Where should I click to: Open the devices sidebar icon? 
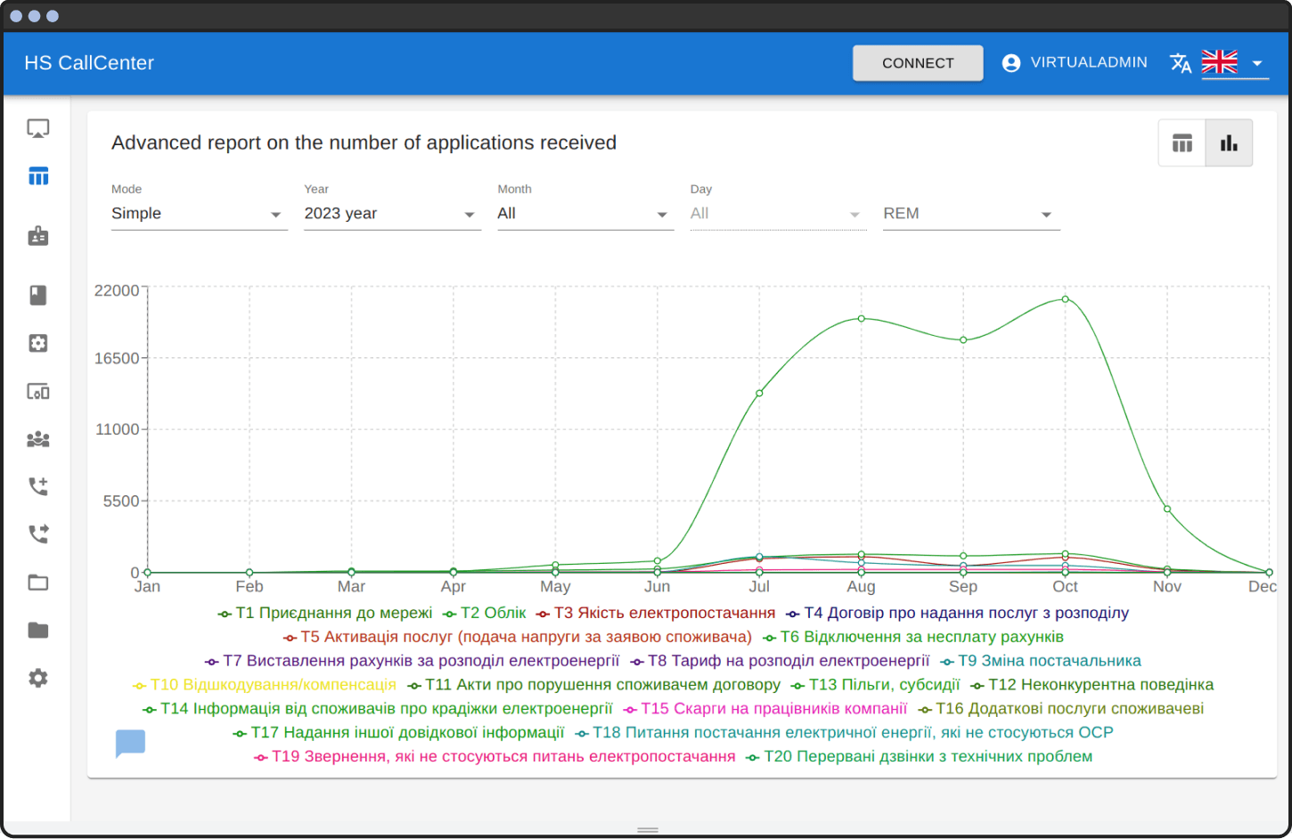[37, 392]
